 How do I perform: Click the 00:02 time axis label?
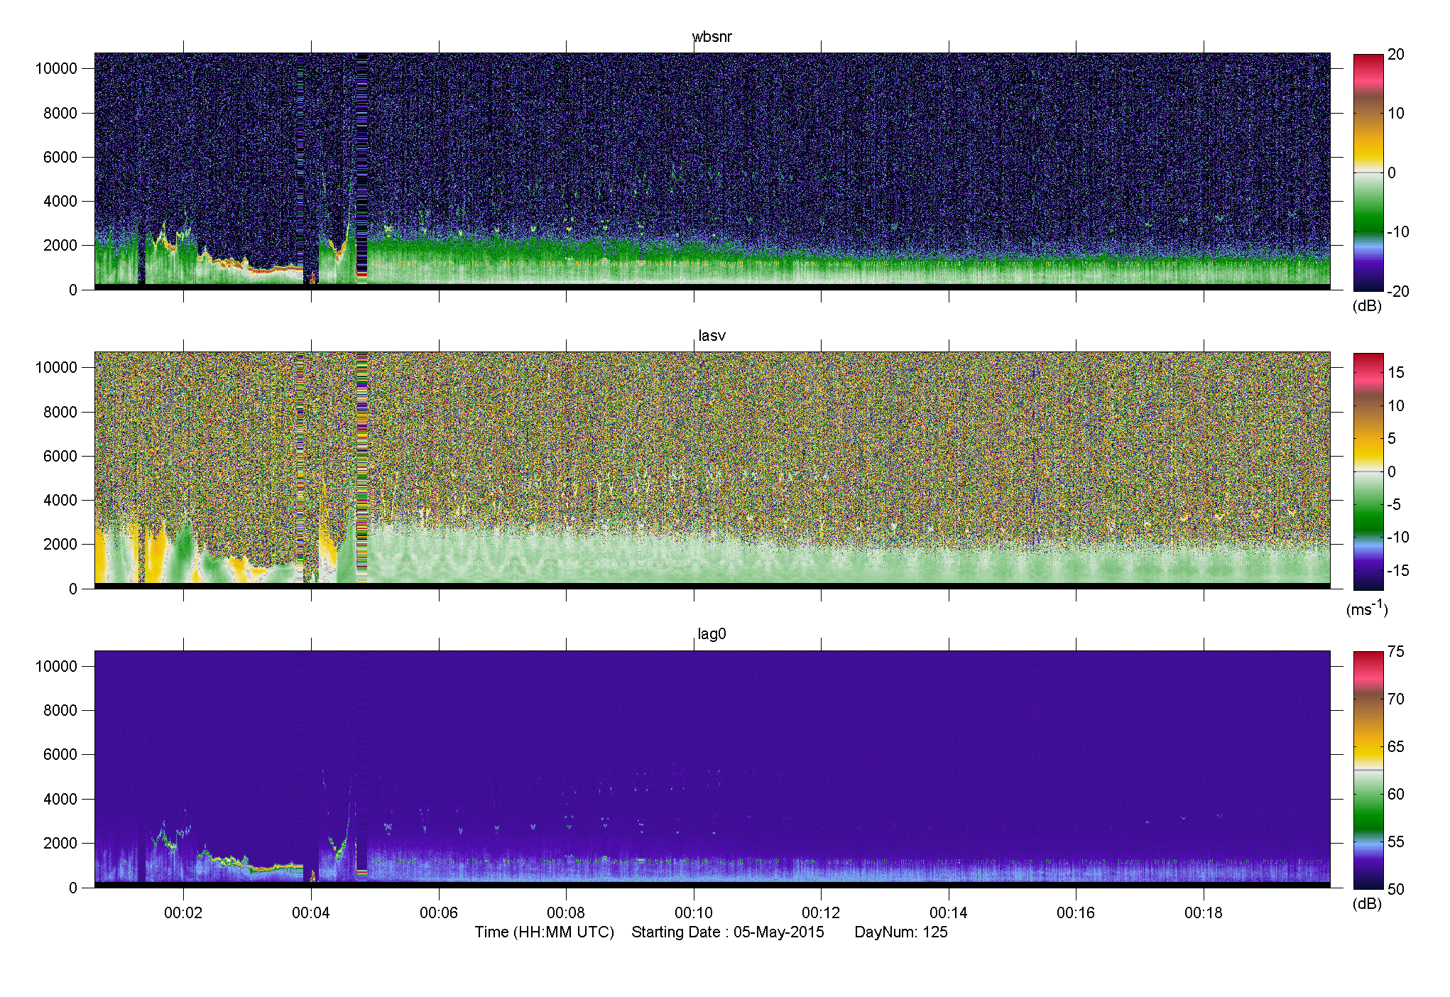click(x=183, y=912)
